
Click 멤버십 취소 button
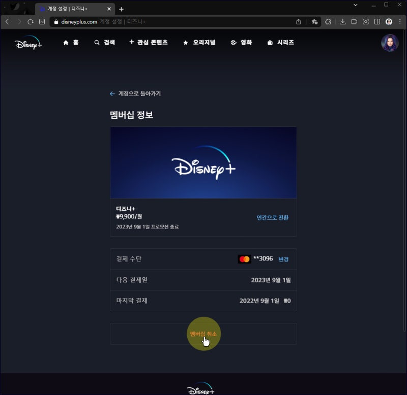(x=203, y=334)
